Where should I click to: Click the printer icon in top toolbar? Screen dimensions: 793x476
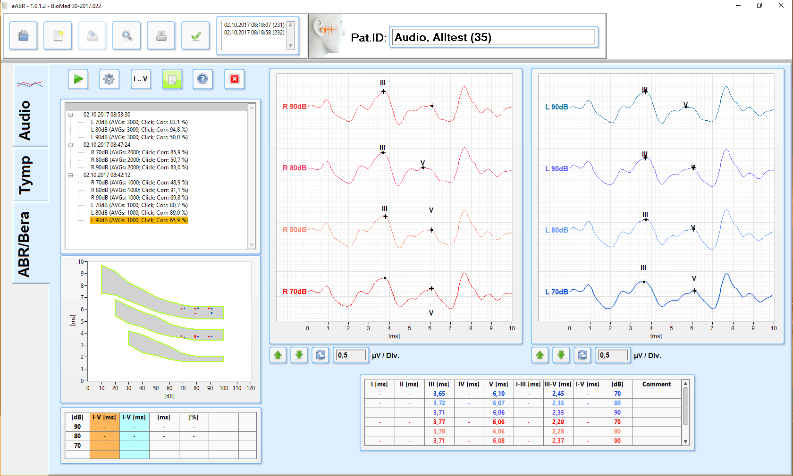click(x=161, y=36)
